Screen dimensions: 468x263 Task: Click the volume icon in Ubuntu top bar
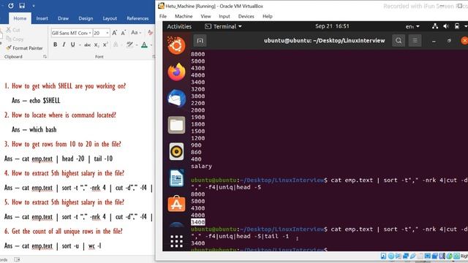(x=446, y=26)
